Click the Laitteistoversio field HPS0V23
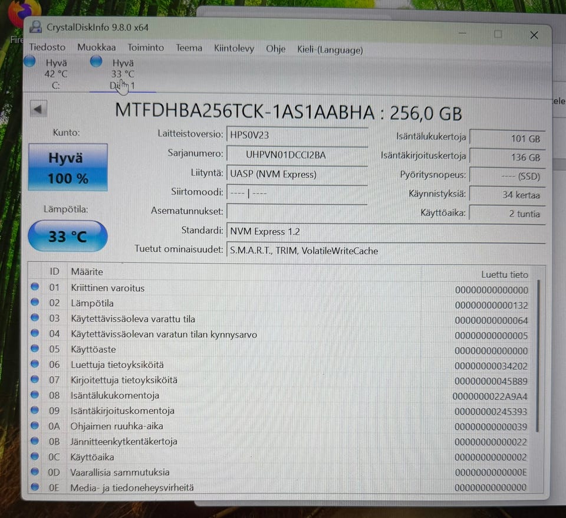Viewport: 566px width, 518px height. coord(297,136)
